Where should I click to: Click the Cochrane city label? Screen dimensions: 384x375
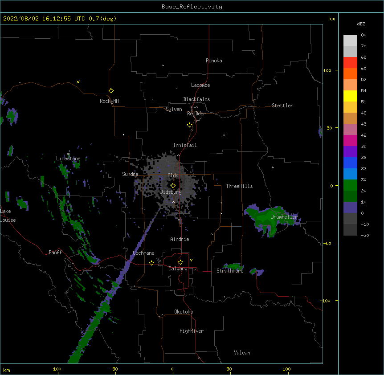click(x=143, y=253)
